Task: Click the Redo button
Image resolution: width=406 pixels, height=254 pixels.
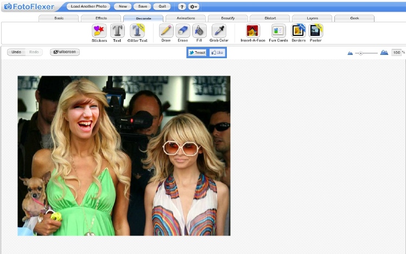Action: pos(34,52)
